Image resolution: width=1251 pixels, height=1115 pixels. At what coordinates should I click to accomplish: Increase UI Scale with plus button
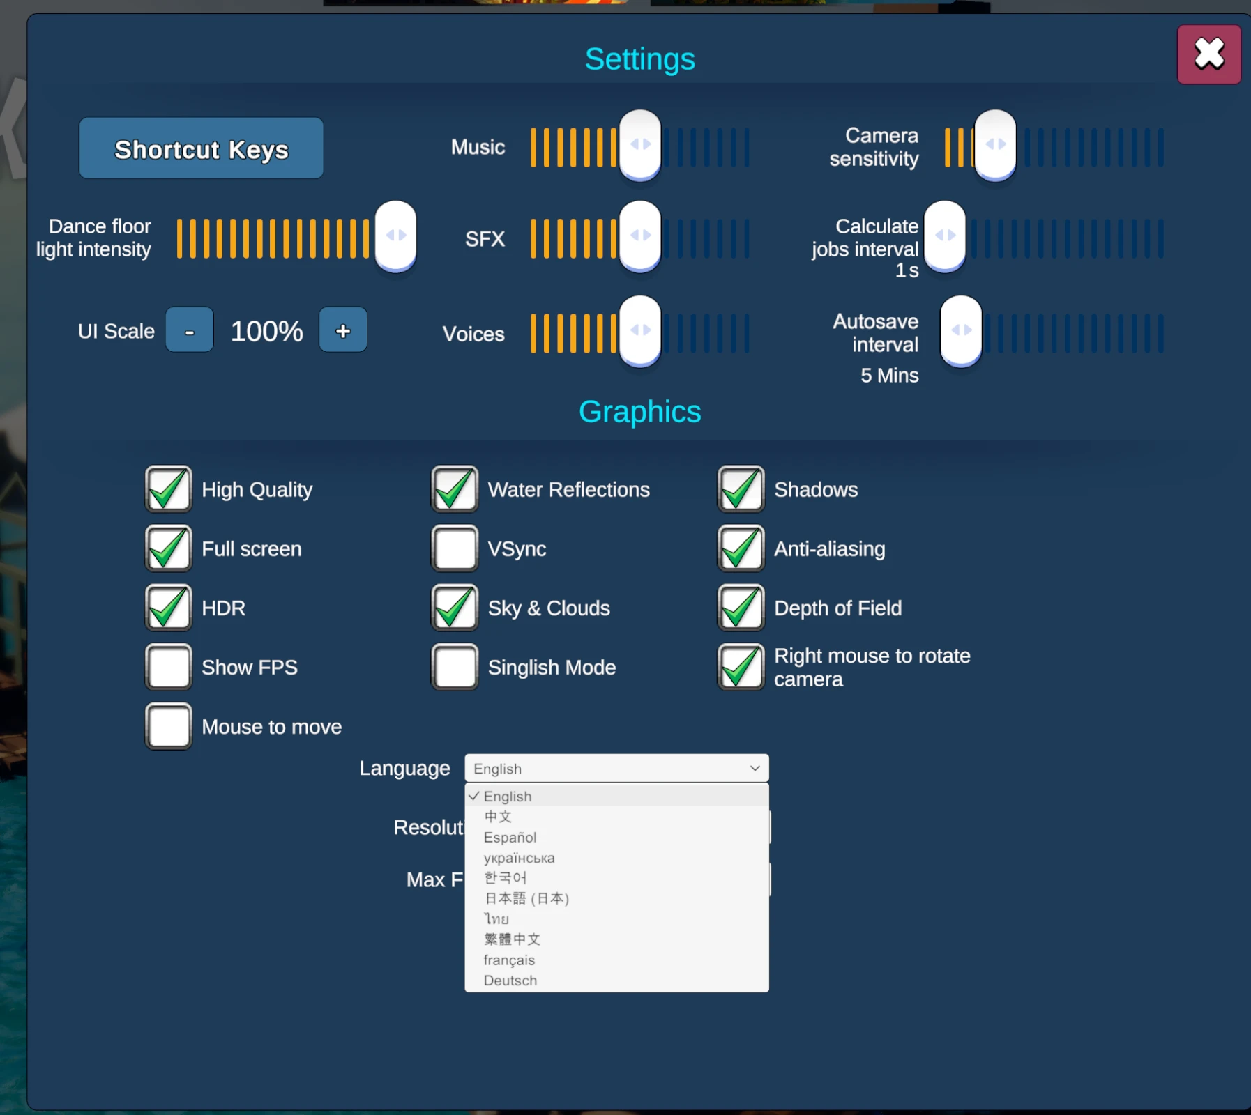point(342,330)
